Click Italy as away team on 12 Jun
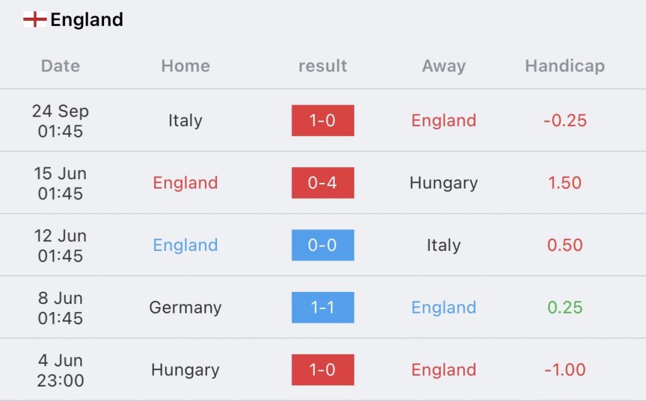 pos(443,245)
